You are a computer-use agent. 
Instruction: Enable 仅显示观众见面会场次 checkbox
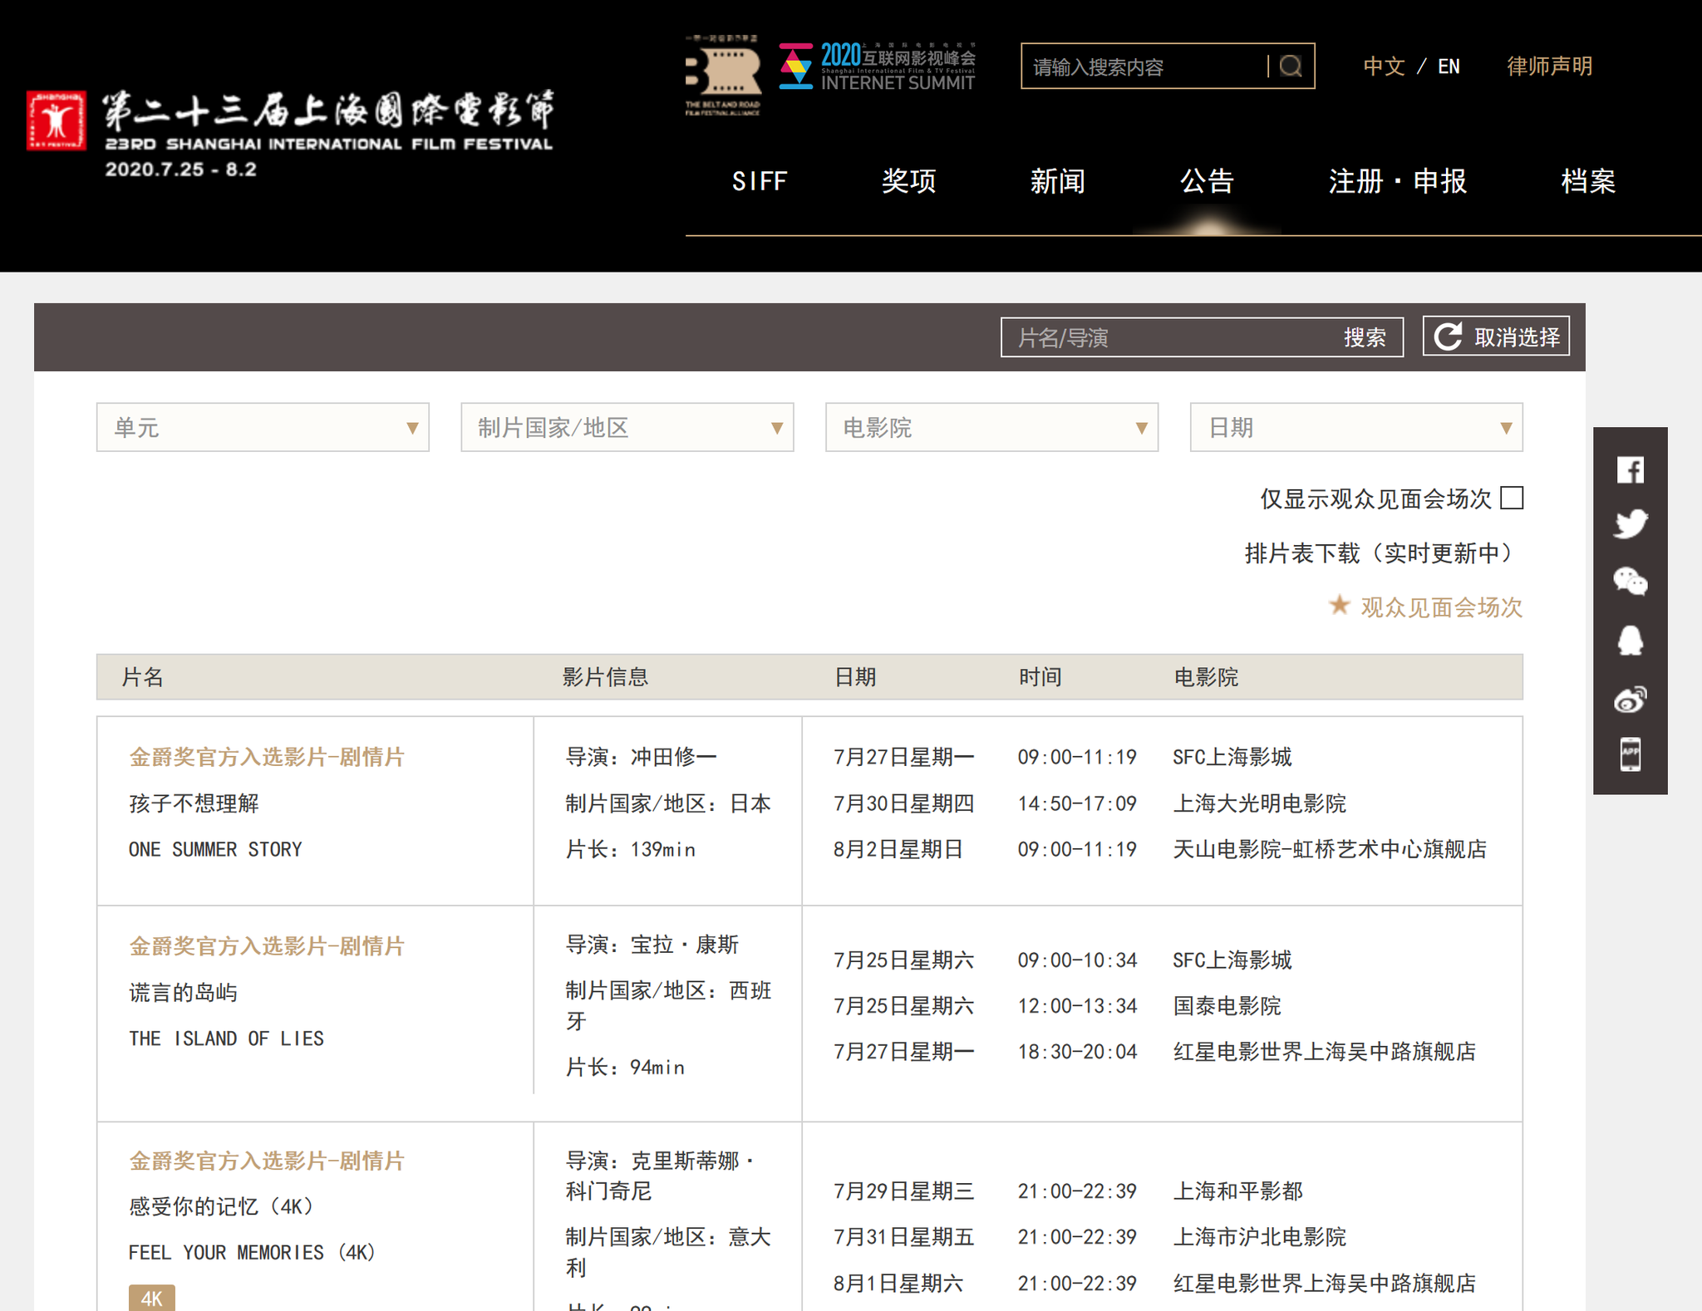point(1512,498)
